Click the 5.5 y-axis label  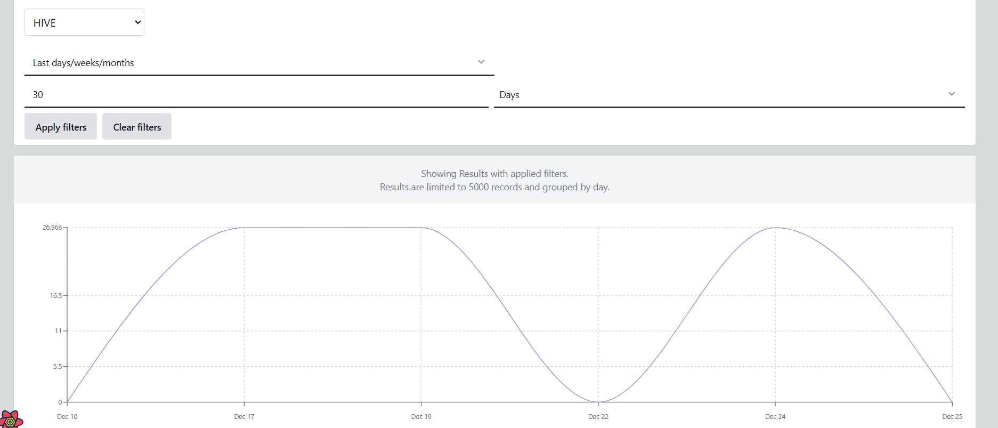57,367
